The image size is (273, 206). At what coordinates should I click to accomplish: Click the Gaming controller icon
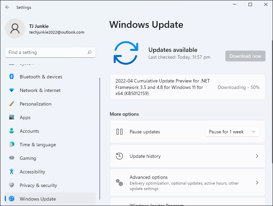tap(12, 158)
